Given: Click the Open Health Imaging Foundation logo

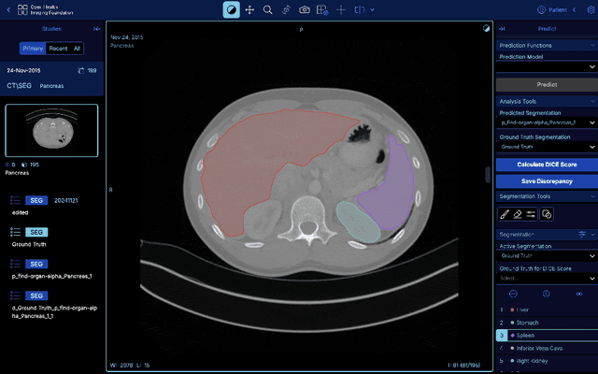Looking at the screenshot, I should 45,10.
